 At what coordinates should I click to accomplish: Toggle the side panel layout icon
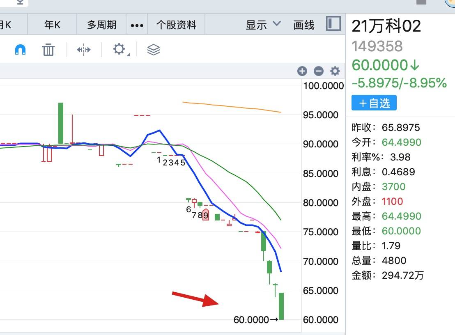[x=333, y=23]
